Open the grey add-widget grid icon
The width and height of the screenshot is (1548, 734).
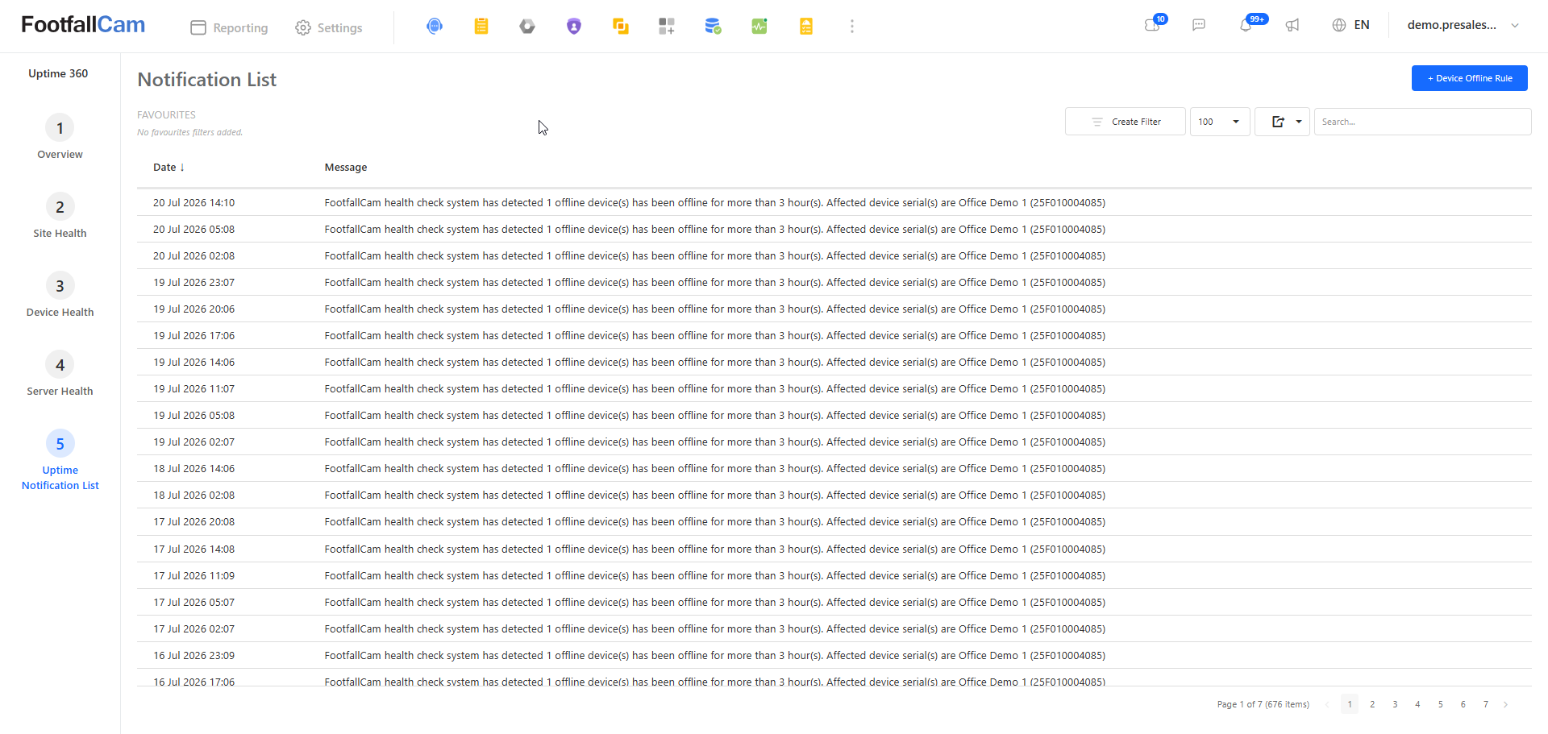(x=667, y=27)
